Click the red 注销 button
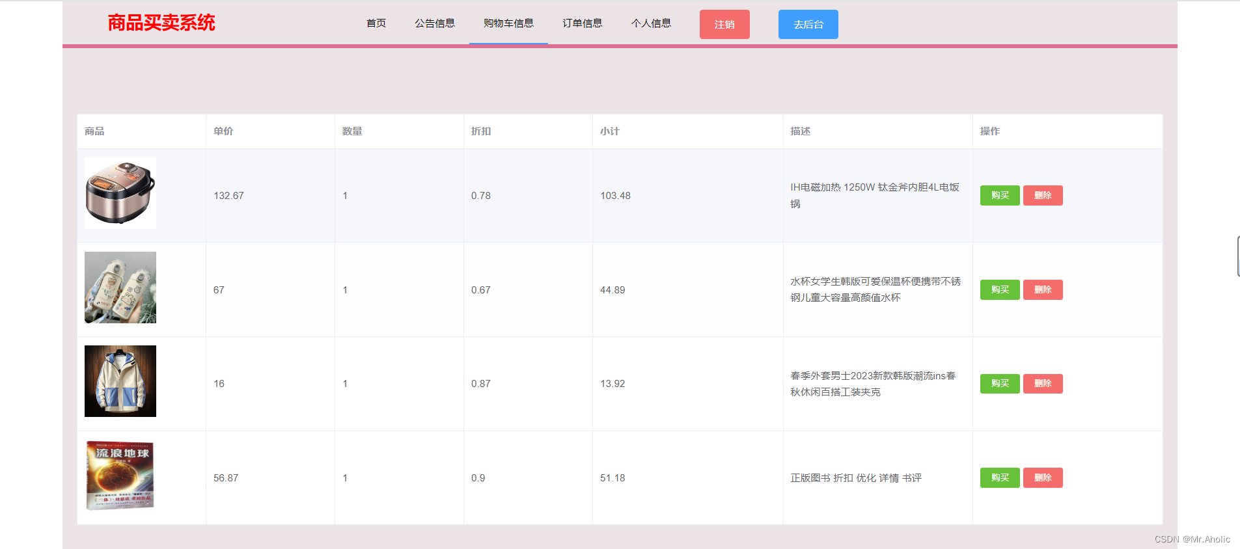The height and width of the screenshot is (549, 1240). [x=724, y=24]
